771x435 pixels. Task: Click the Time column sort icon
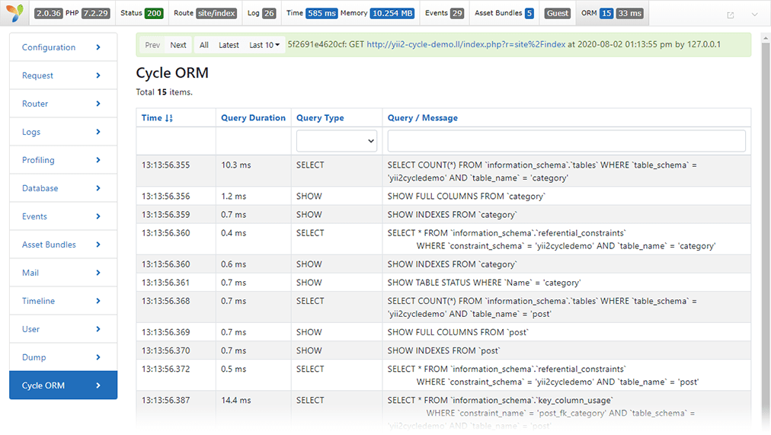click(168, 118)
